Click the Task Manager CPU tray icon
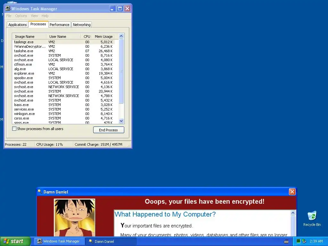This screenshot has width=328, height=246. (x=299, y=242)
